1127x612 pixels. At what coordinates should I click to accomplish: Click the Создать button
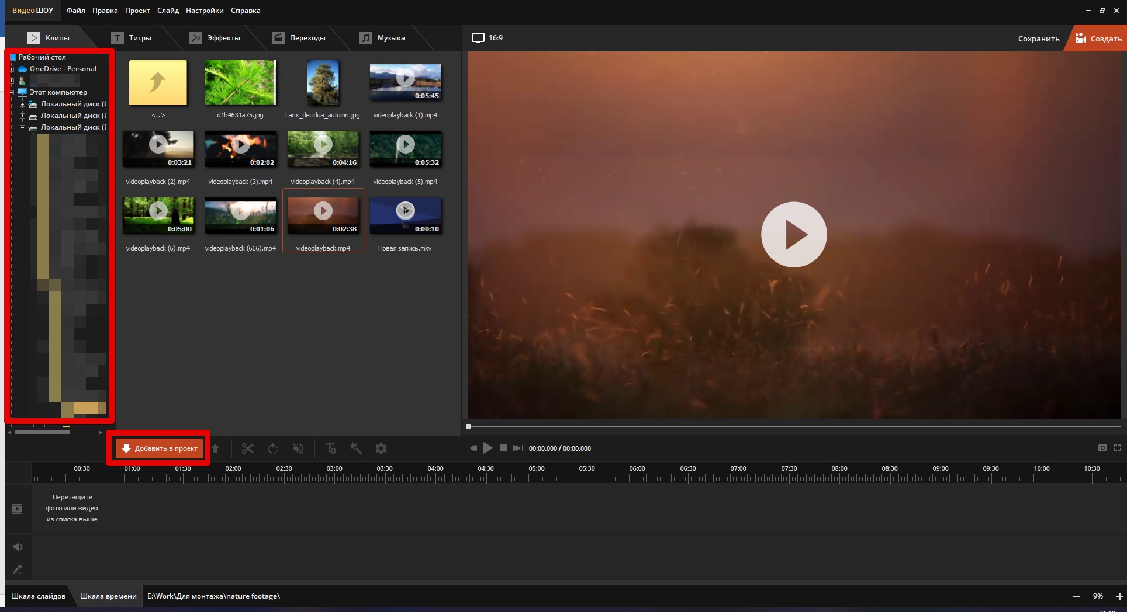click(x=1098, y=39)
